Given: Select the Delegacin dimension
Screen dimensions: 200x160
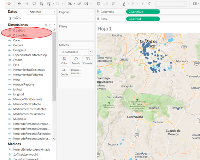Looking at the screenshot, I should pyautogui.click(x=20, y=50).
